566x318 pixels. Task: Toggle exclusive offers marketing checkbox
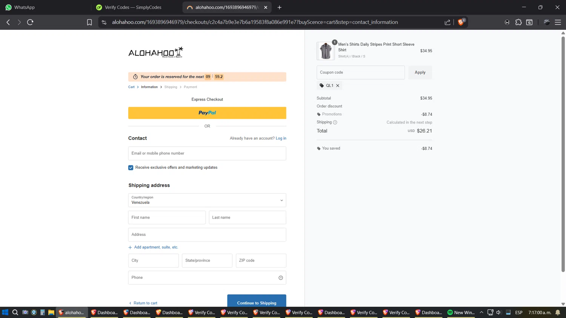[131, 168]
